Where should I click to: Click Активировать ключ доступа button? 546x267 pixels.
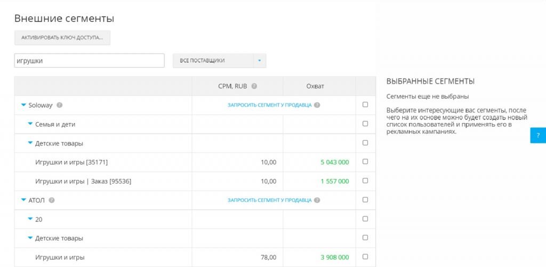click(x=62, y=38)
